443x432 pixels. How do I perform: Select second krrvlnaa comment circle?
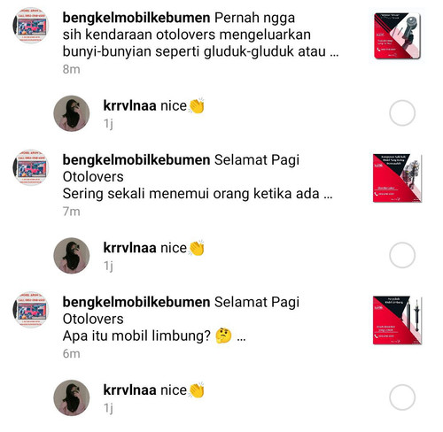click(402, 255)
